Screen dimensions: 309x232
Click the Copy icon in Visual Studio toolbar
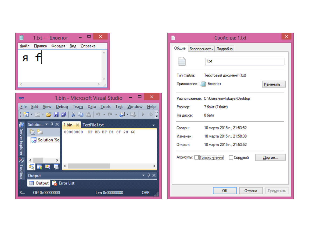coord(81,115)
